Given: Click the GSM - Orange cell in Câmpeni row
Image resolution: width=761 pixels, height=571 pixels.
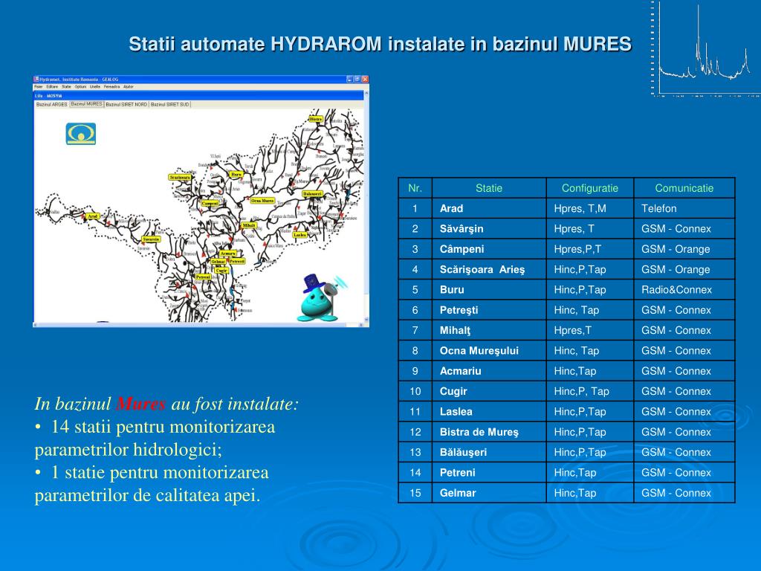Looking at the screenshot, I should (x=684, y=249).
